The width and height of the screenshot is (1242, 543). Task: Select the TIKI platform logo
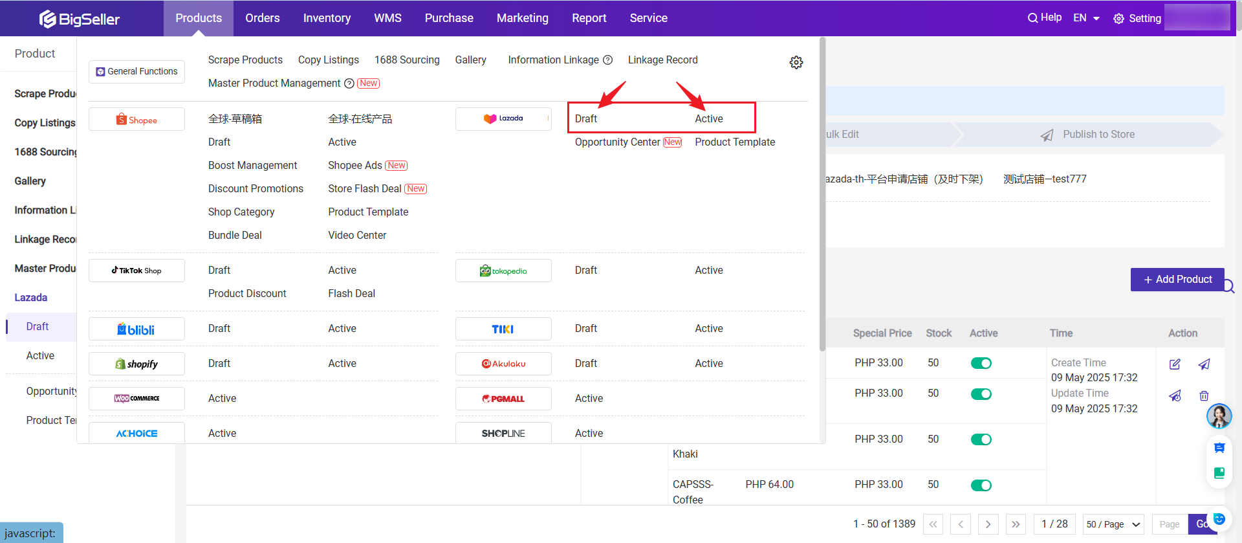[x=503, y=329]
